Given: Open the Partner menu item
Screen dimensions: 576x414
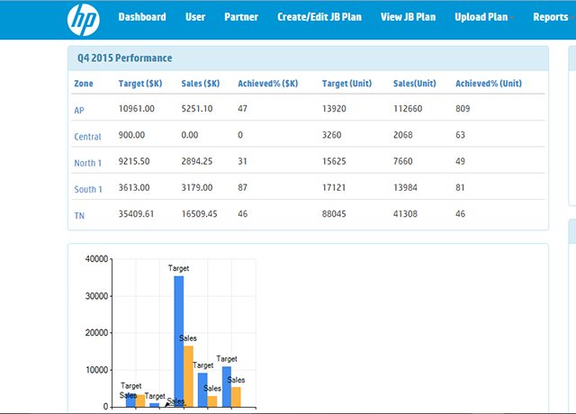Looking at the screenshot, I should [241, 17].
